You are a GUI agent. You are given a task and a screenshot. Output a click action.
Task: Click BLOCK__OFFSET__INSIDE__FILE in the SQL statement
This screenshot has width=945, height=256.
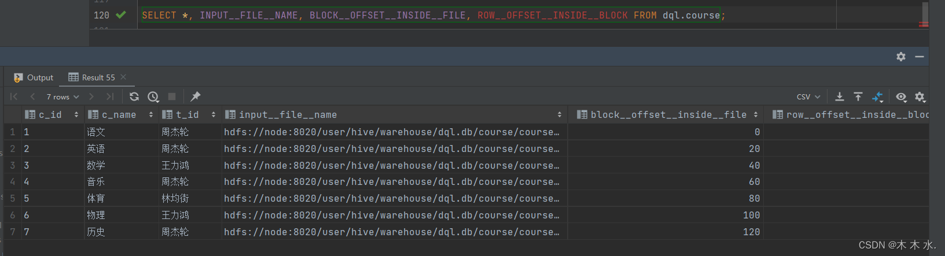coord(388,15)
